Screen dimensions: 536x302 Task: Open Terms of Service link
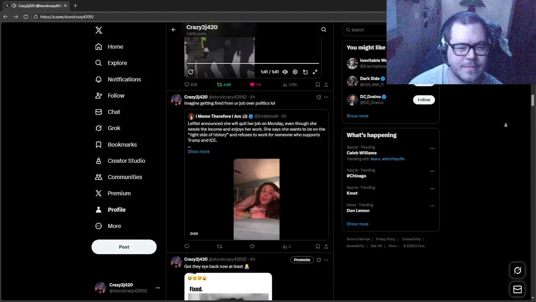click(358, 239)
